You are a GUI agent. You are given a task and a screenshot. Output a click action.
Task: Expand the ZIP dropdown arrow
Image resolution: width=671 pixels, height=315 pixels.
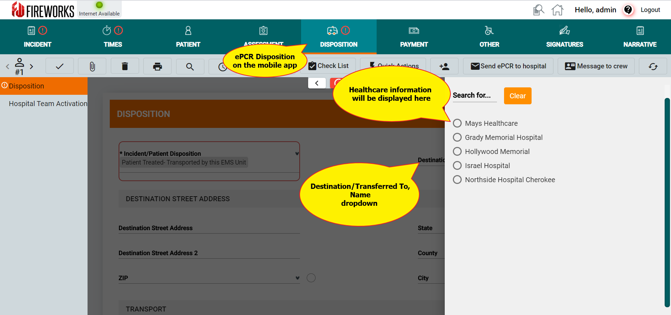coord(298,278)
